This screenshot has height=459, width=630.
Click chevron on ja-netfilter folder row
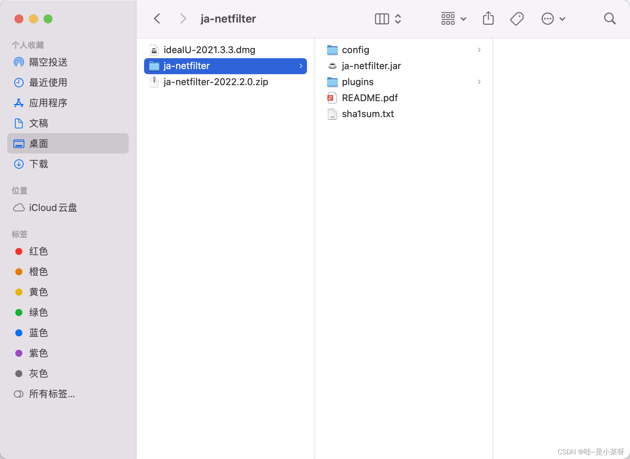301,66
